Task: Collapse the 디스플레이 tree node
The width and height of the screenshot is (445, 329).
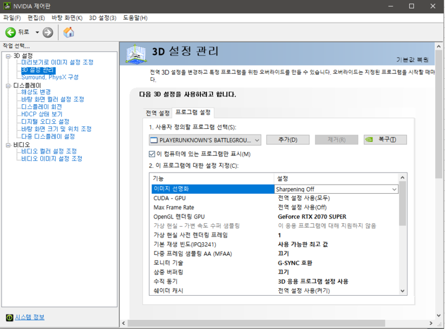Action: point(8,86)
